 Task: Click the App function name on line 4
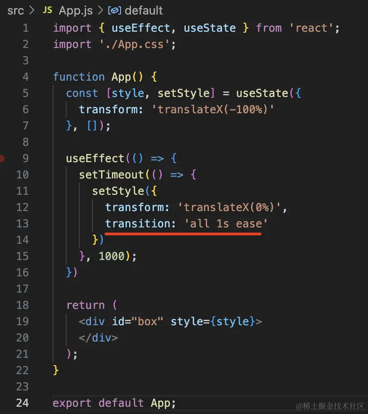[121, 77]
